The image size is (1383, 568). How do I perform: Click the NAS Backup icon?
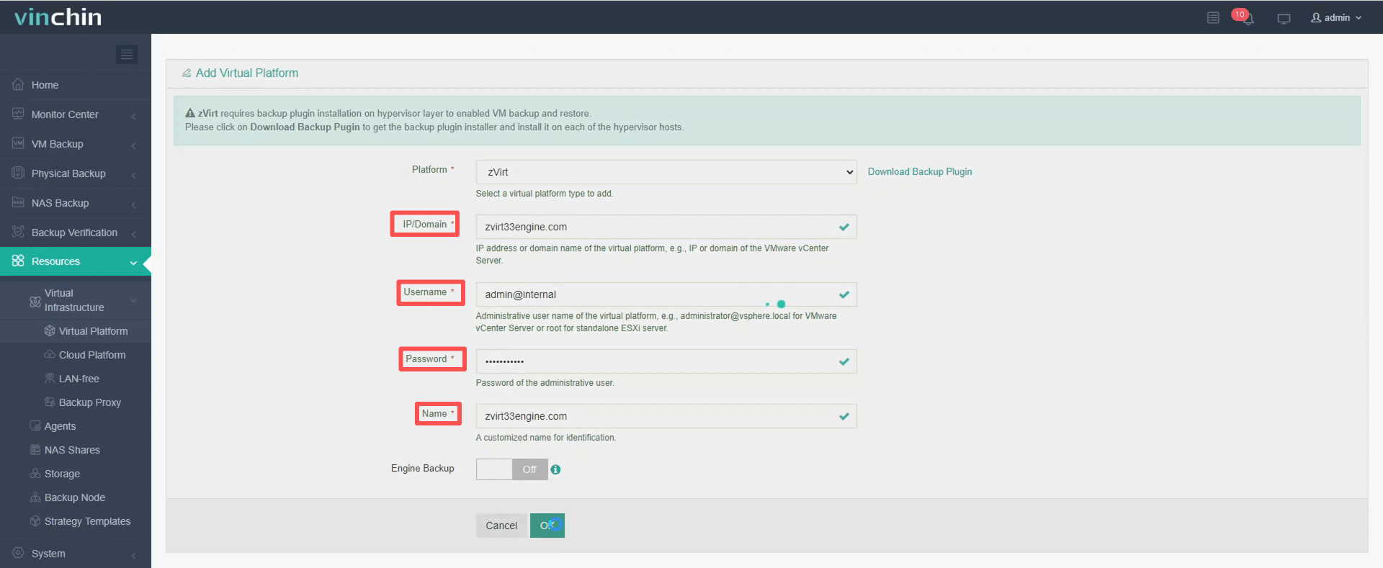click(x=18, y=202)
